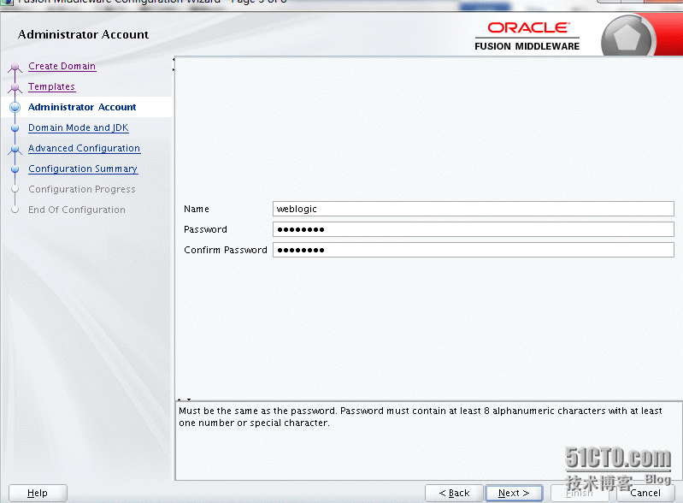Open the Create Domain step link
Viewport: 683px width, 503px height.
62,66
